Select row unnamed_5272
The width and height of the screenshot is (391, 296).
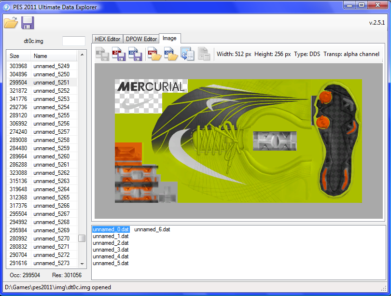click(42, 255)
